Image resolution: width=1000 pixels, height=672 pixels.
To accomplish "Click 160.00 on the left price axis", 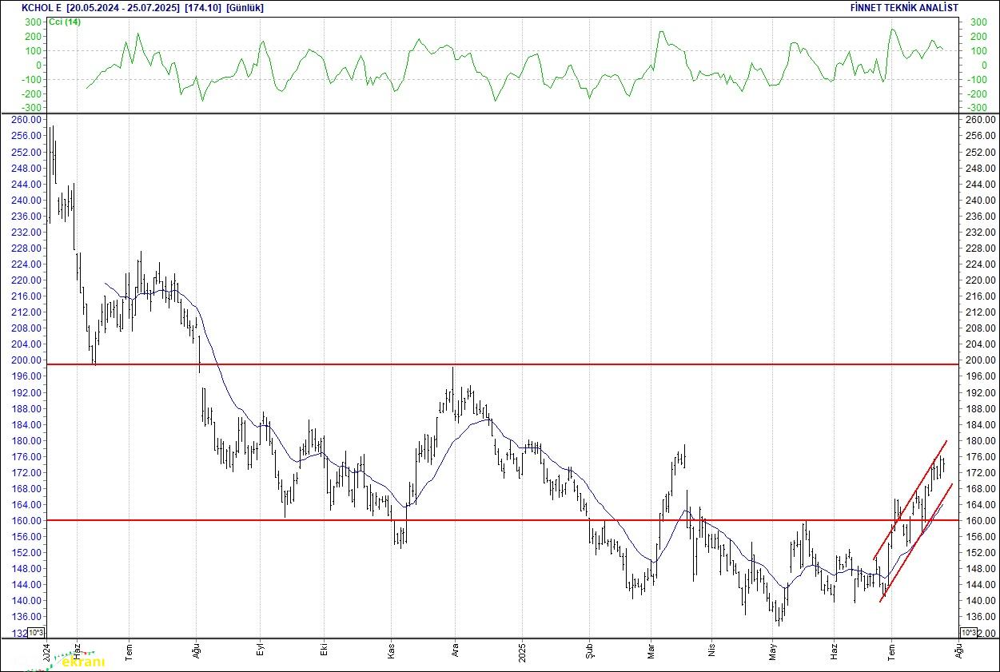I will (28, 521).
